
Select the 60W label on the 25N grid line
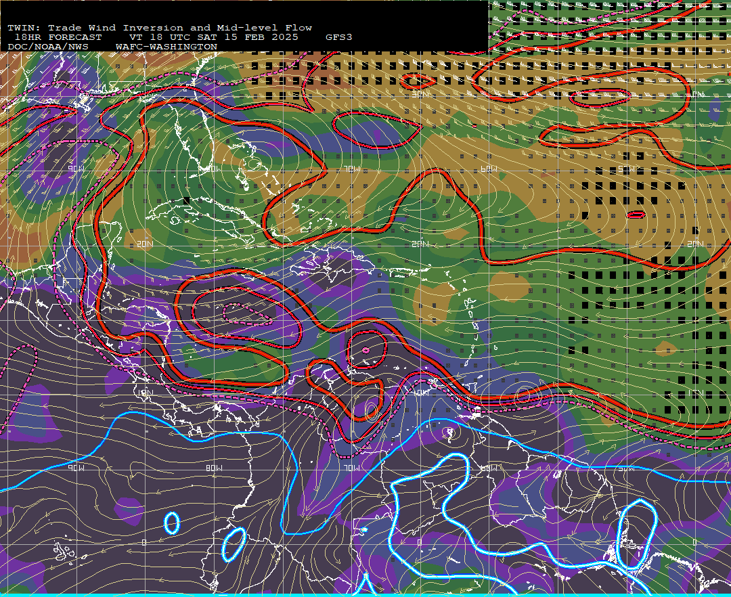[x=489, y=169]
